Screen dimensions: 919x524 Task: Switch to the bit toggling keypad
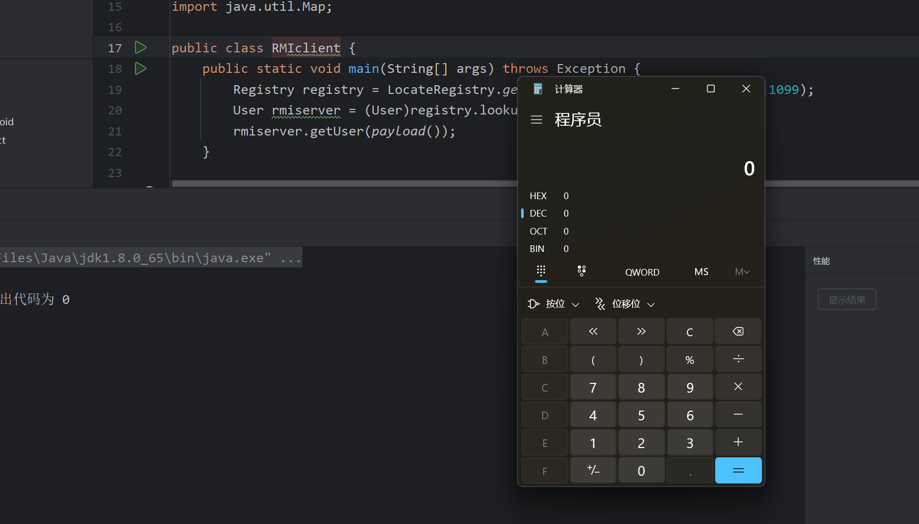pyautogui.click(x=581, y=271)
